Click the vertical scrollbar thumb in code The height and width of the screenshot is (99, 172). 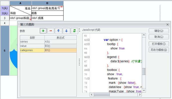coord(144,71)
